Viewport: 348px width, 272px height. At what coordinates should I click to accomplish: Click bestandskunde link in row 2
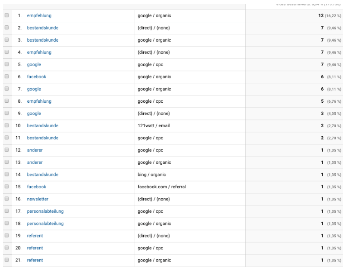click(x=42, y=28)
